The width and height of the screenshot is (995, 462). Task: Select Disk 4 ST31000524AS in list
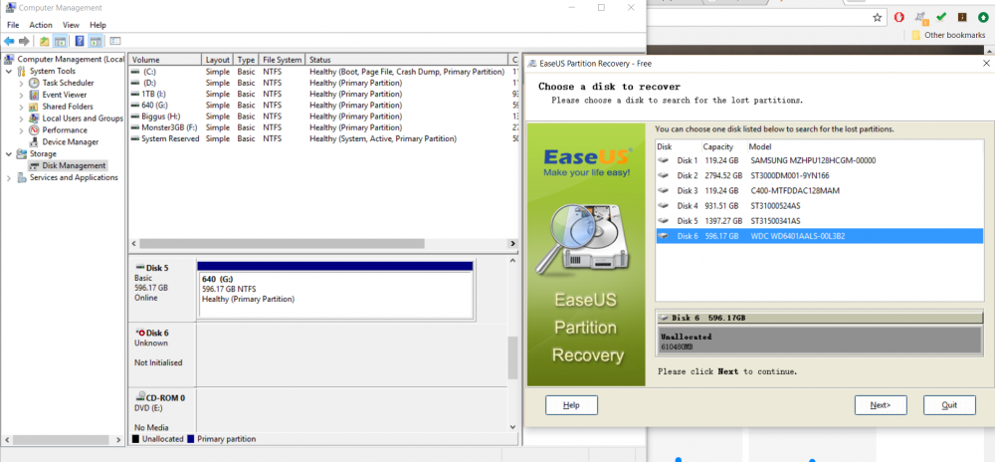pyautogui.click(x=819, y=206)
